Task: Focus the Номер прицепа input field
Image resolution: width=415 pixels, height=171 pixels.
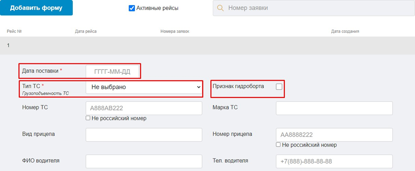Action: [334, 135]
